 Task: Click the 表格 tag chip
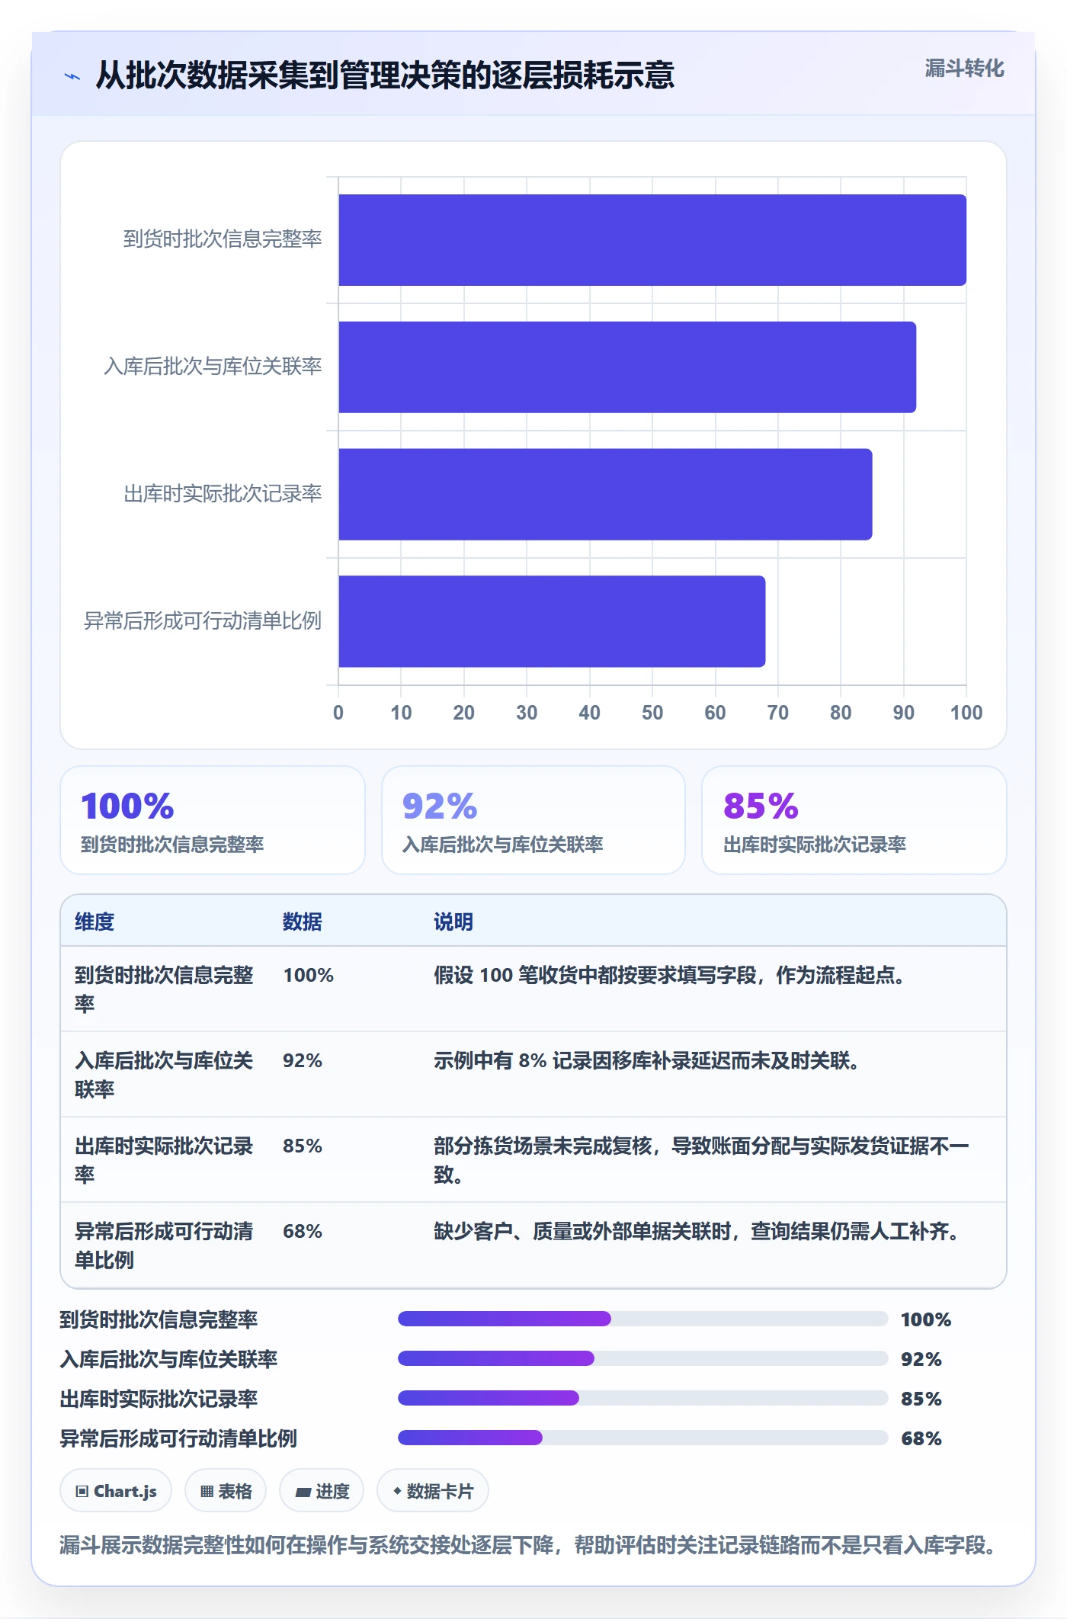tap(226, 1490)
